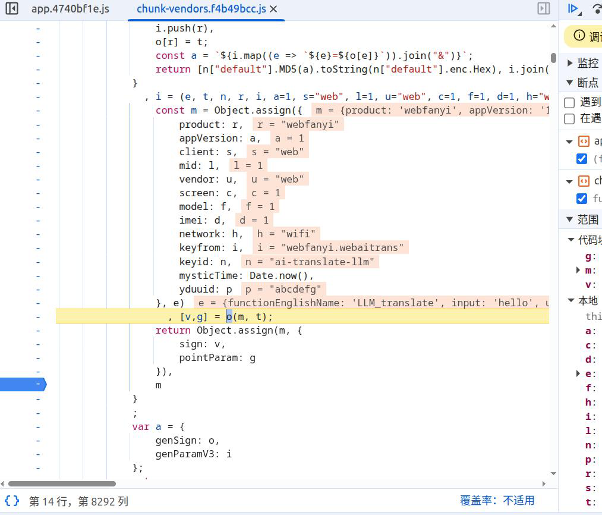This screenshot has width=602, height=515.
Task: Select local variable n
Action: [590, 445]
